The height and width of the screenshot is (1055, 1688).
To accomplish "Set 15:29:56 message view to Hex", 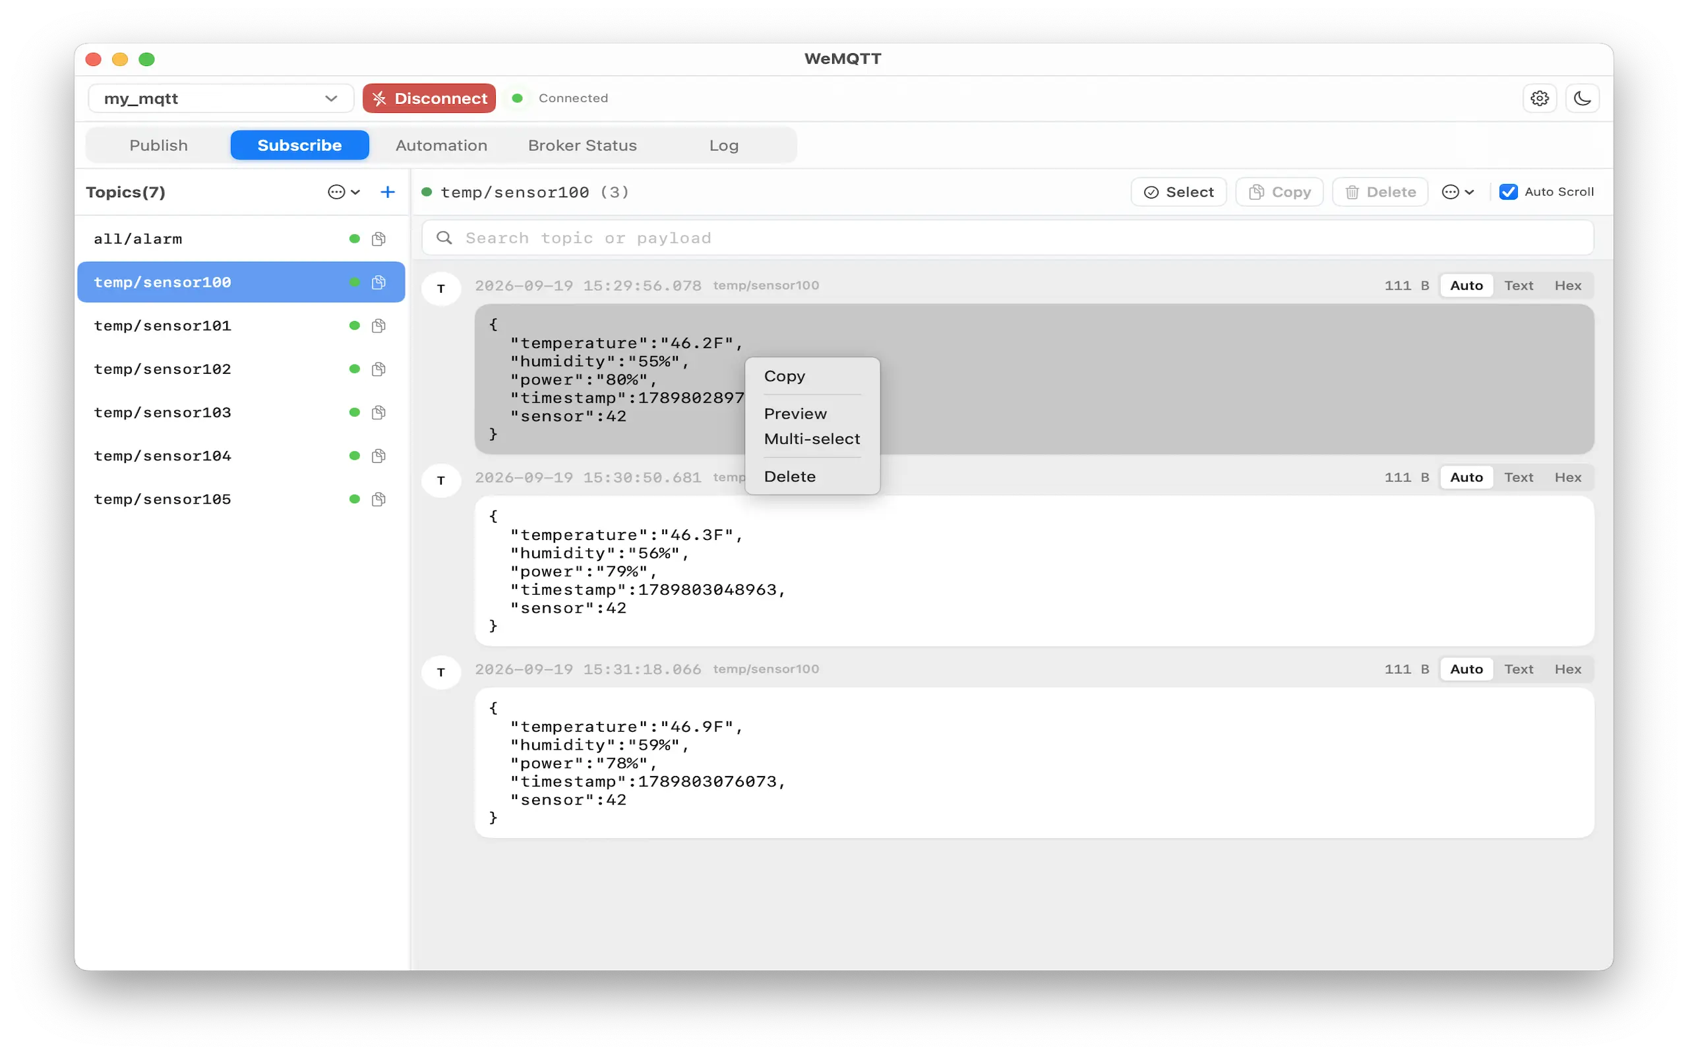I will (x=1567, y=286).
